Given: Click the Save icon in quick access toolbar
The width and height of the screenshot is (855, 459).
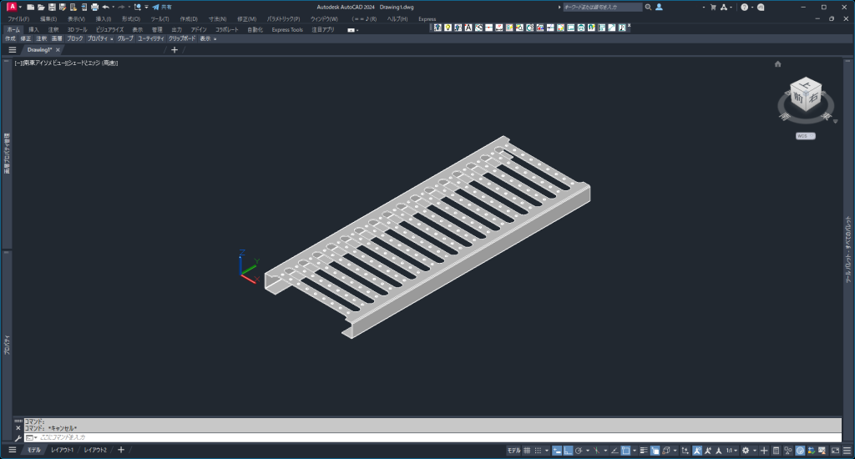Looking at the screenshot, I should tap(52, 7).
